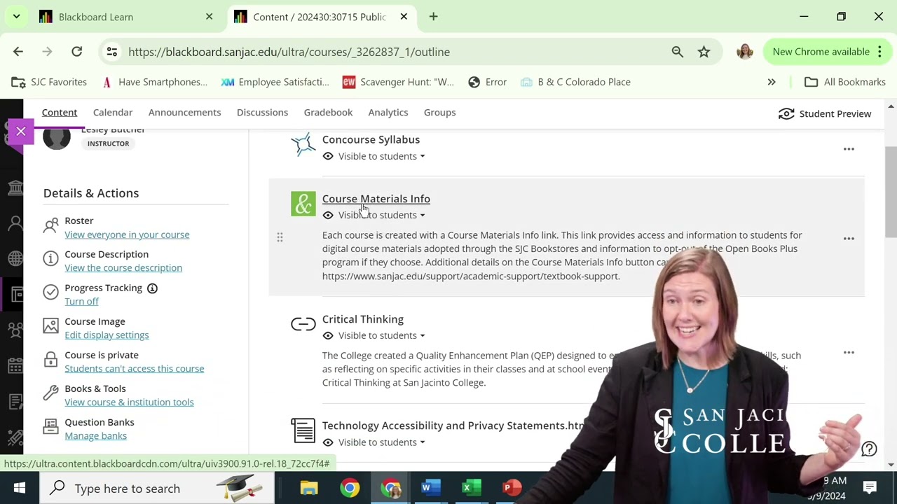Close the course panel with the purple X

(21, 132)
